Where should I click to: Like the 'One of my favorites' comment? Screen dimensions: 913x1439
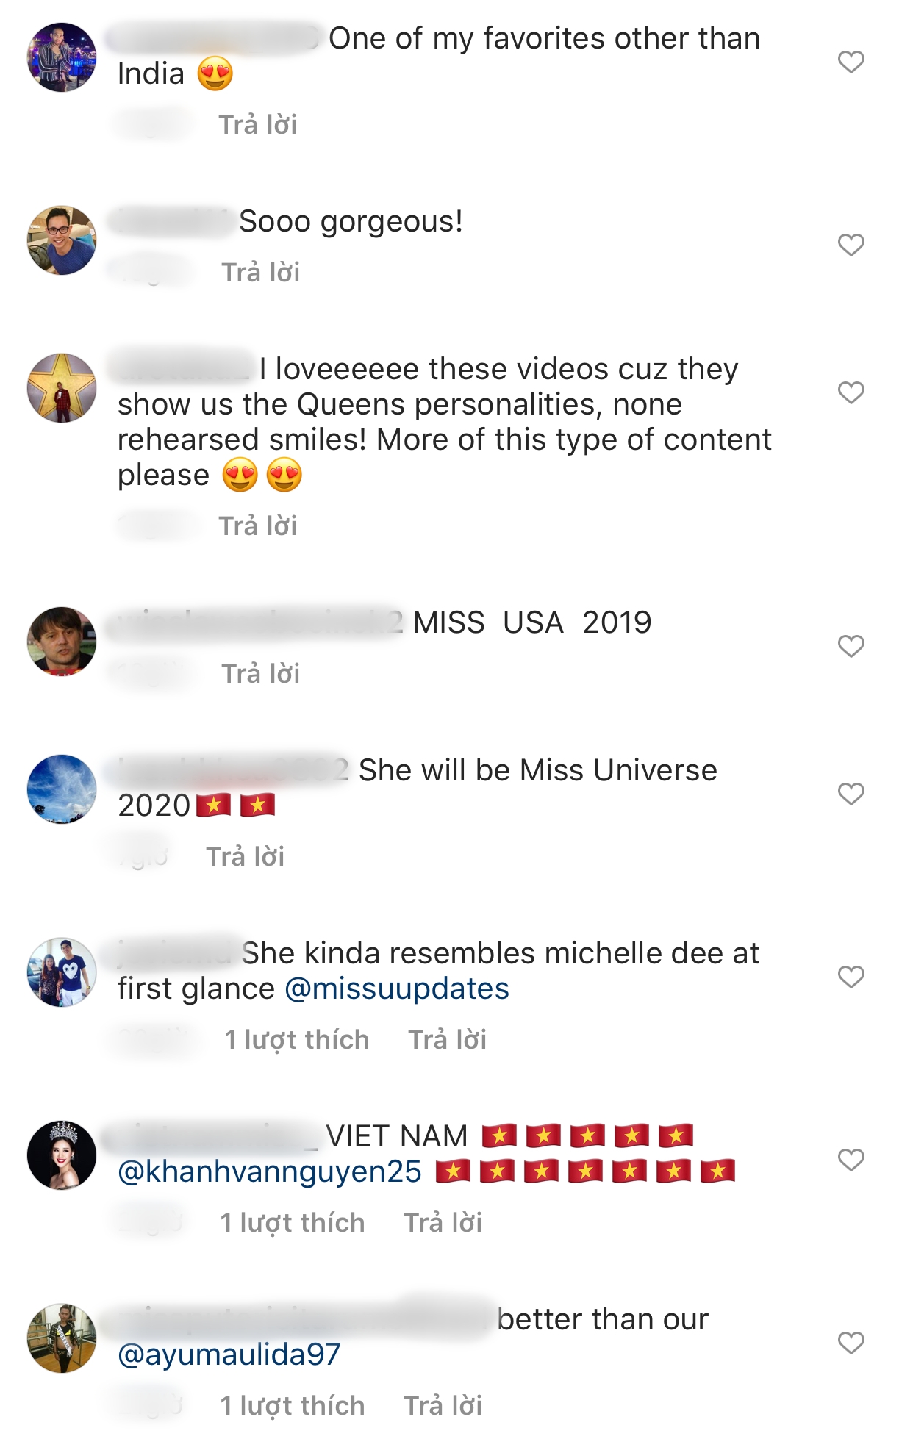point(851,62)
